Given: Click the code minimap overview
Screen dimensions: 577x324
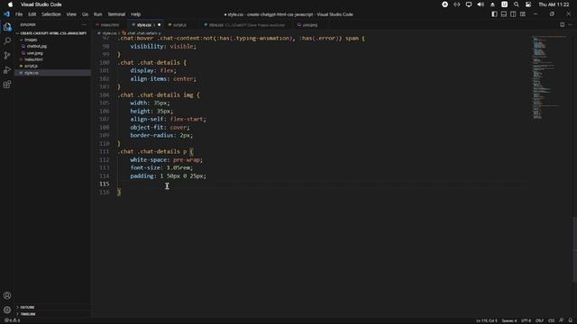Looking at the screenshot, I should coord(549,77).
